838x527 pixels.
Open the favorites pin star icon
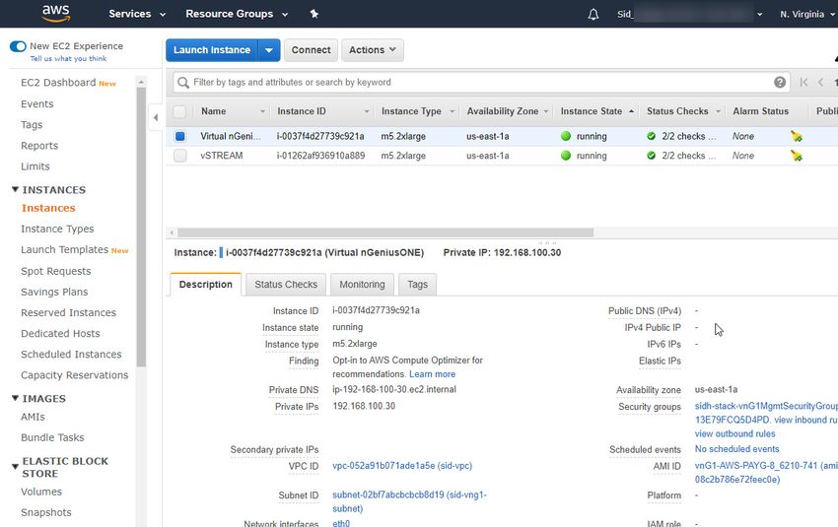(314, 14)
